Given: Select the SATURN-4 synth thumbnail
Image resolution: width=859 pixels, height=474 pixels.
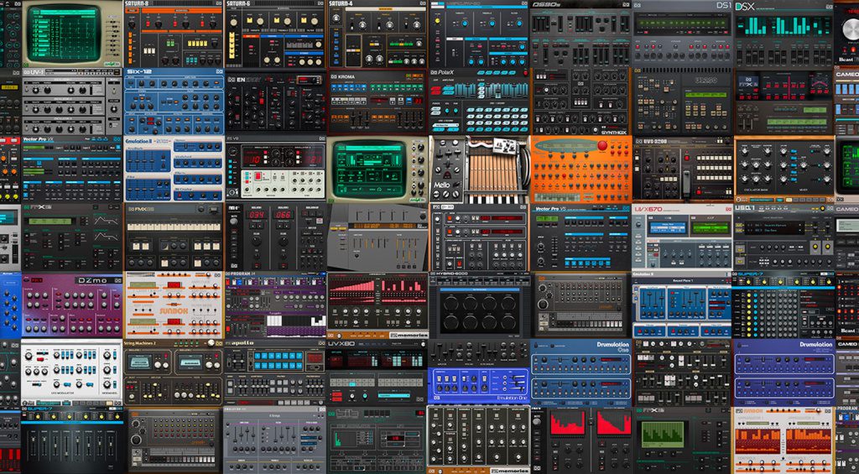Looking at the screenshot, I should tap(377, 34).
